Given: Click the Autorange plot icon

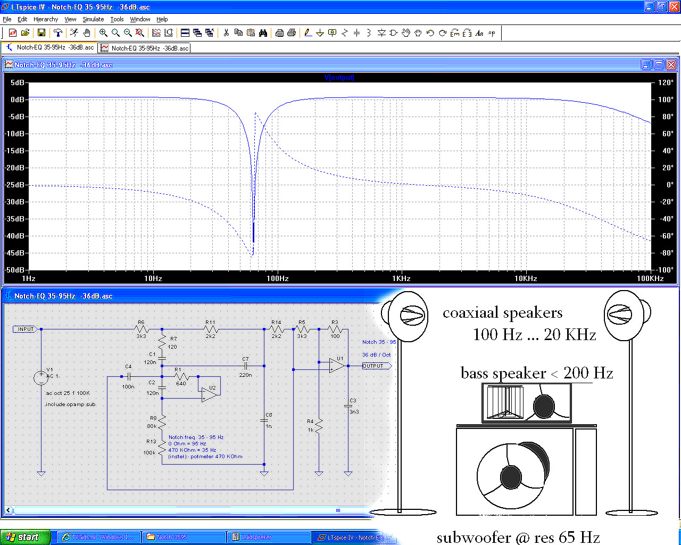Looking at the screenshot, I should pos(169,33).
